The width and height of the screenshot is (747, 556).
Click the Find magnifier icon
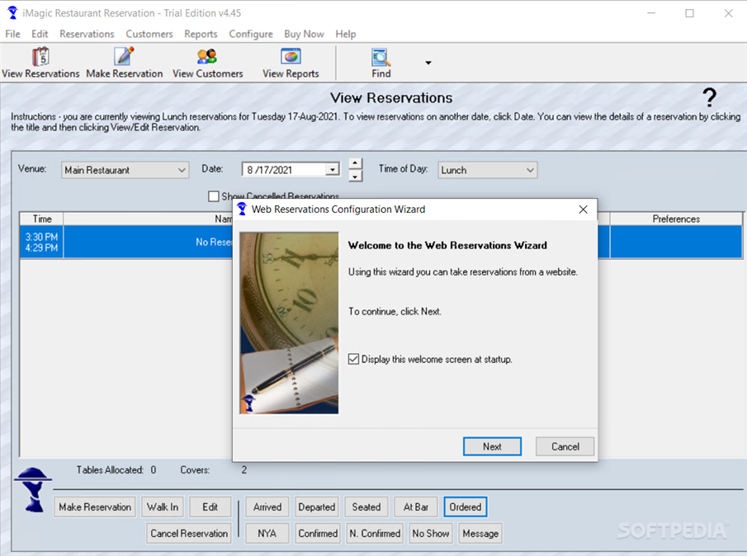coord(381,57)
